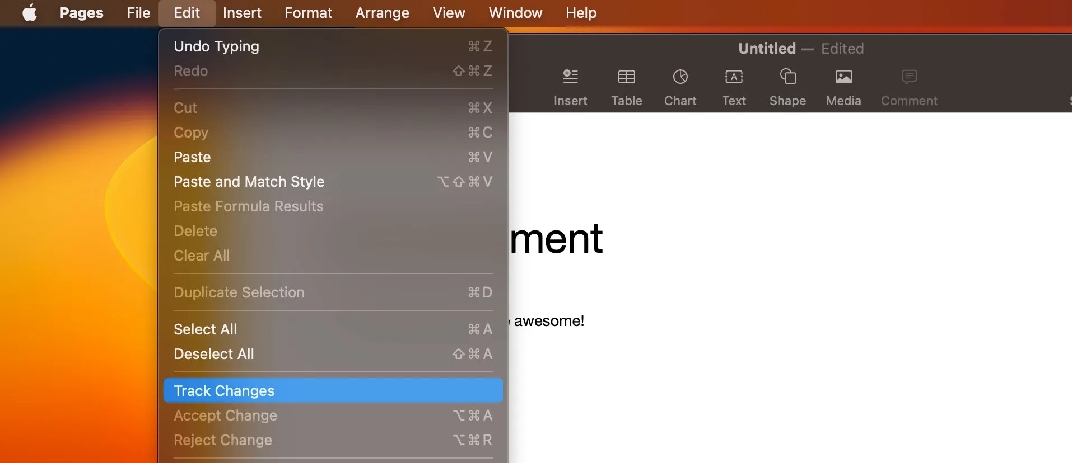Click the 'awesome!' text in document
This screenshot has height=463, width=1072.
point(549,321)
